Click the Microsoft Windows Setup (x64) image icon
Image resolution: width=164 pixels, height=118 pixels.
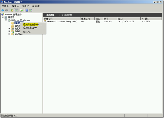pyautogui.click(x=45, y=21)
